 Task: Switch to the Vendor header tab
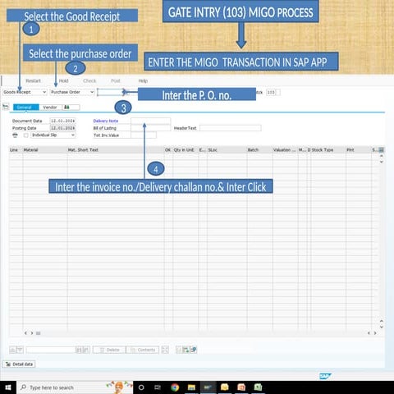(50, 108)
